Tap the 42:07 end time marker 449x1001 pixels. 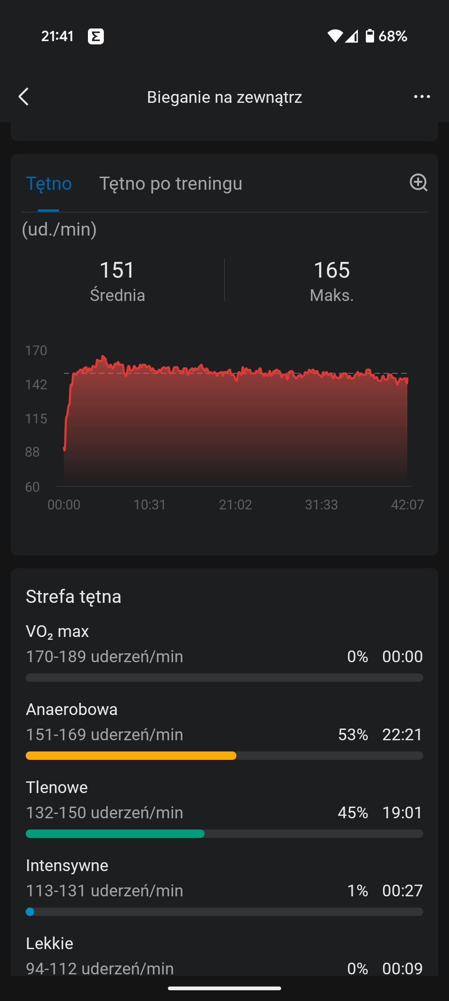[x=407, y=505]
